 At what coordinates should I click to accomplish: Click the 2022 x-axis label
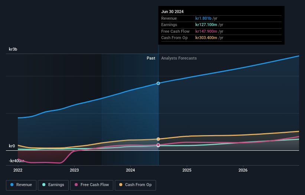(18, 170)
